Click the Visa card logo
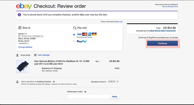The image size is (194, 105). pos(79,34)
